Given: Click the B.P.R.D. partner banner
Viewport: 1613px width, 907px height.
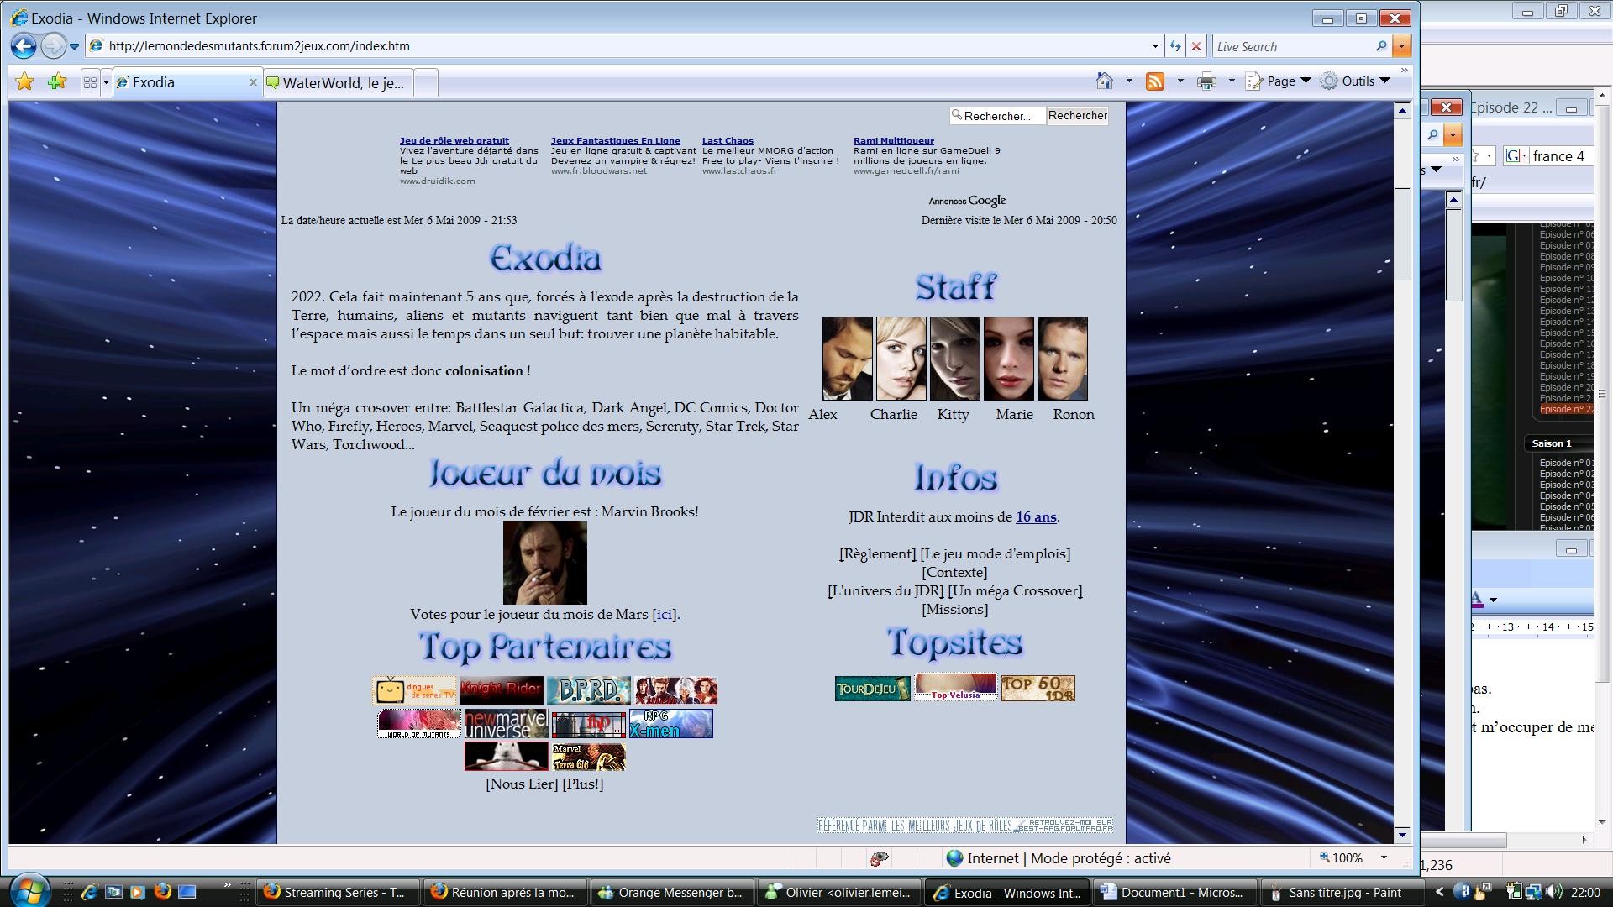Looking at the screenshot, I should (x=589, y=691).
